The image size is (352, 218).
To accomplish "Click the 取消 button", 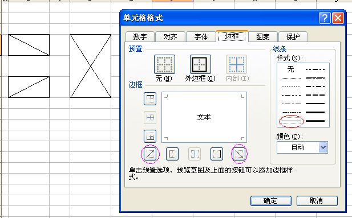I will click(317, 201).
